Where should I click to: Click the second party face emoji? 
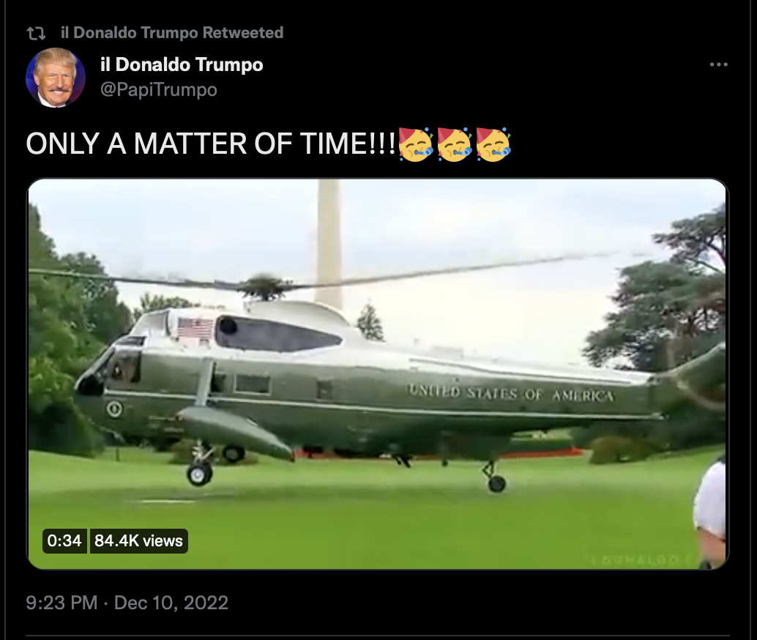pyautogui.click(x=455, y=144)
